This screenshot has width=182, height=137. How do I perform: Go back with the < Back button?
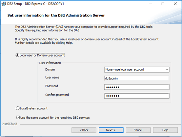pyautogui.click(x=84, y=130)
